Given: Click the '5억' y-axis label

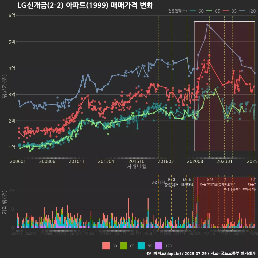Looking at the screenshot, I should [12, 42].
